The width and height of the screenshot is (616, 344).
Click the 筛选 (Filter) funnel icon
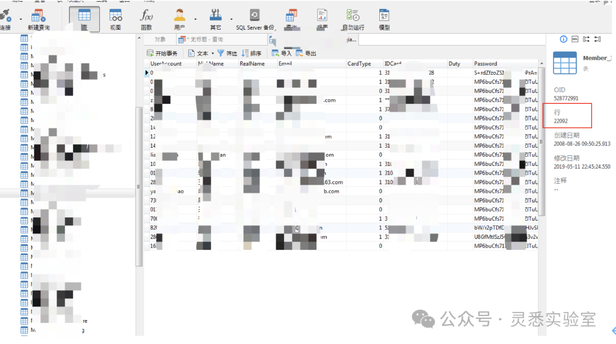point(221,53)
